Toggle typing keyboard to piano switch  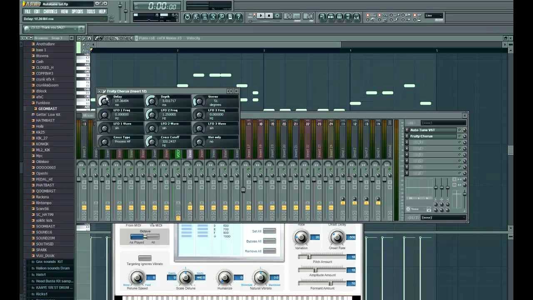pos(368,15)
